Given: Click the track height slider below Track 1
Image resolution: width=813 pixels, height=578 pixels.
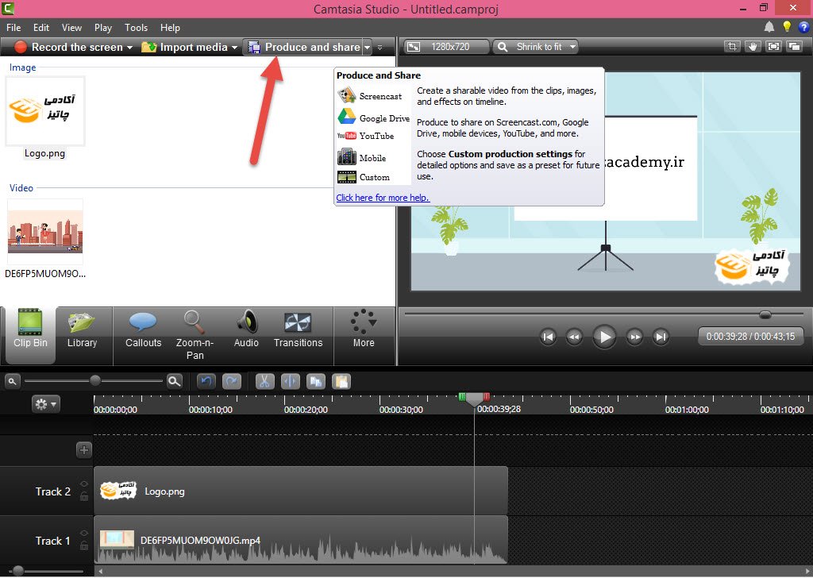Looking at the screenshot, I should click(x=18, y=571).
